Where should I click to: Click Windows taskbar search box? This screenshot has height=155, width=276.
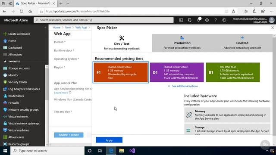(47, 151)
